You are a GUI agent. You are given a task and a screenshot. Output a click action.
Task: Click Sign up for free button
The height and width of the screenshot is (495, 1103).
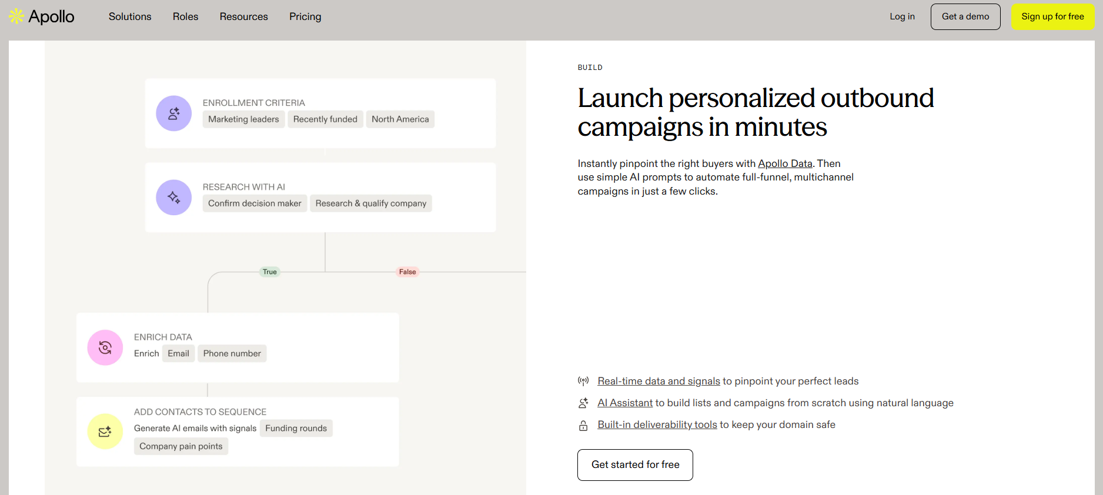coord(1052,16)
